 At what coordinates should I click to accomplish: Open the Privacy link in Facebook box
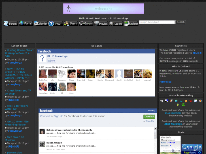152,110
